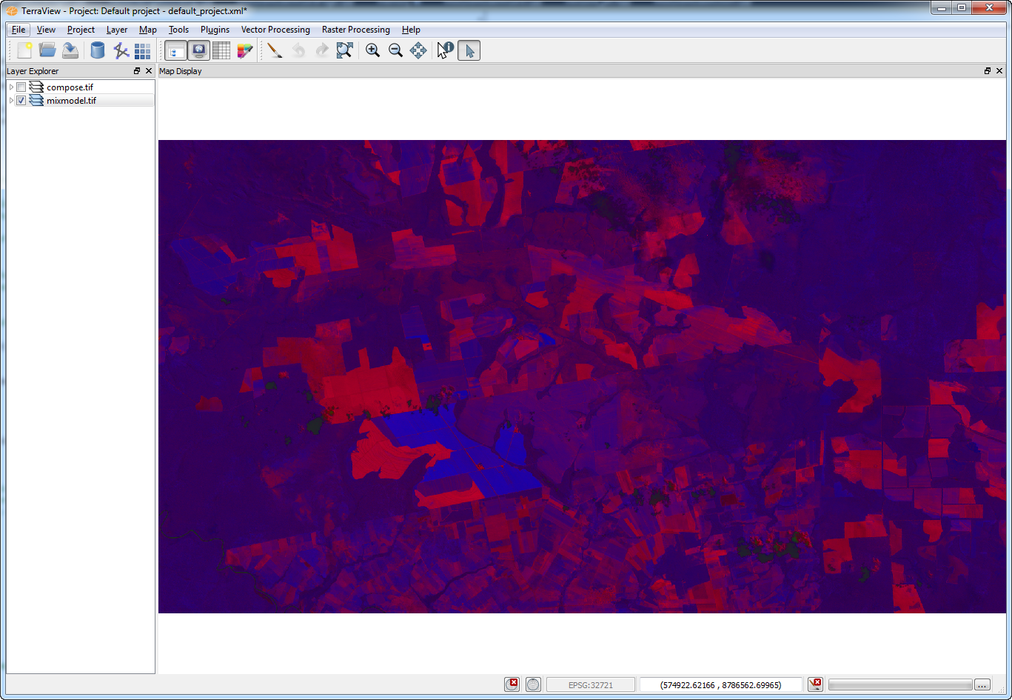Select the Zoom Out tool
1012x700 pixels.
pos(395,50)
